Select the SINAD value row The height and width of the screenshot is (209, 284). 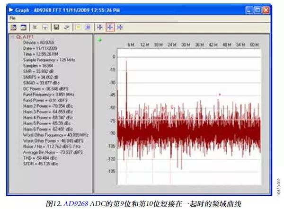[x=41, y=83]
